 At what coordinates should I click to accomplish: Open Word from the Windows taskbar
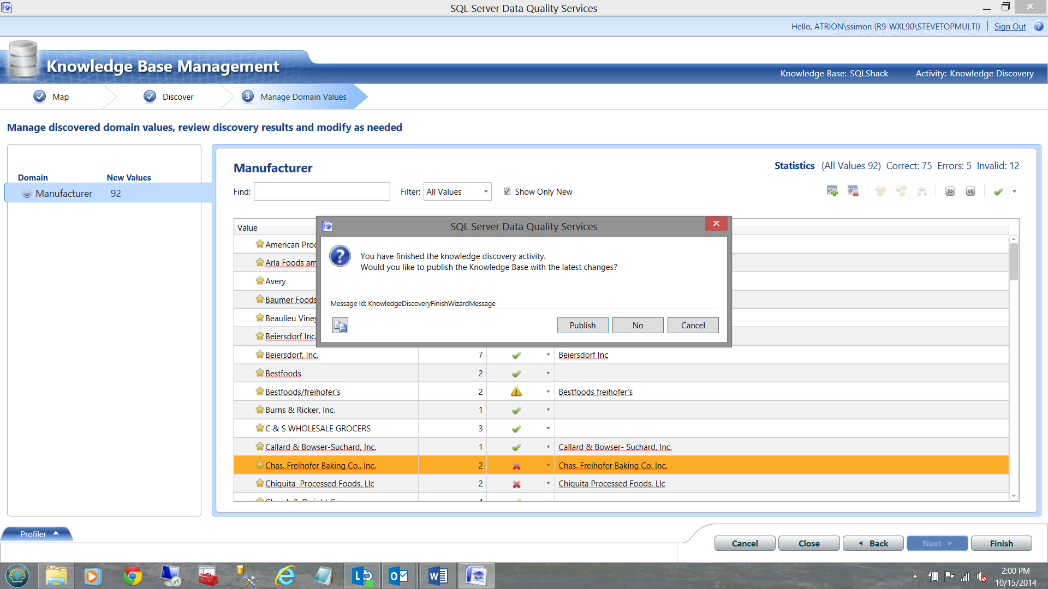(438, 576)
